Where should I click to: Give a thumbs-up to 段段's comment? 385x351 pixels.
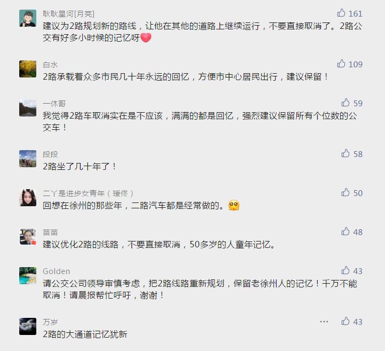(345, 154)
